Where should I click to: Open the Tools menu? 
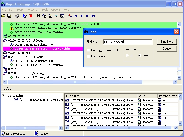(45, 10)
